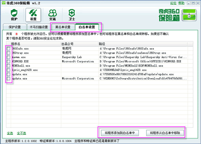Switch to the 木马扫描设置 tab

[39, 27]
